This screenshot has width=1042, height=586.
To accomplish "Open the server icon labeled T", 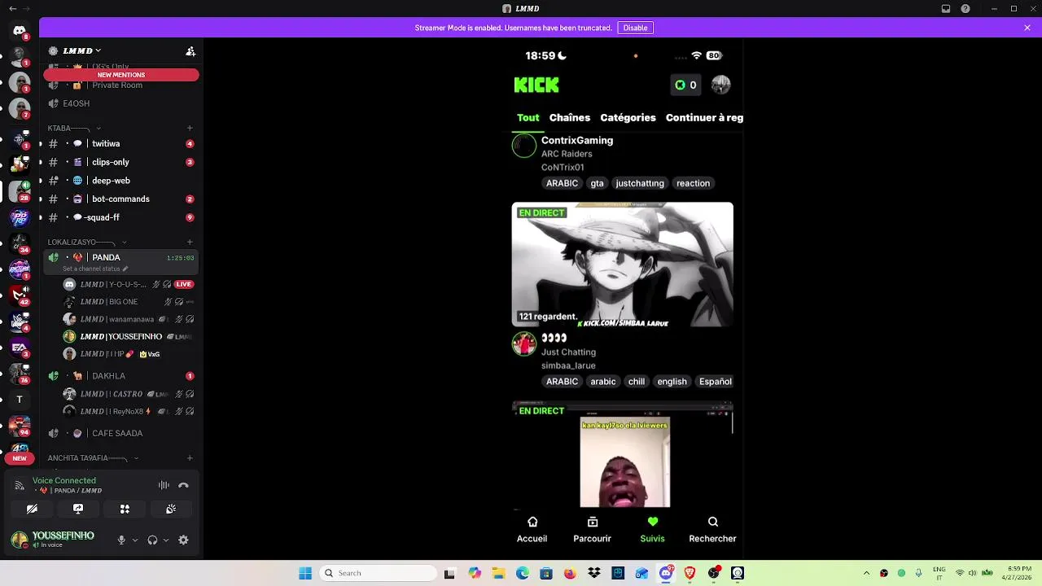I will (x=20, y=400).
